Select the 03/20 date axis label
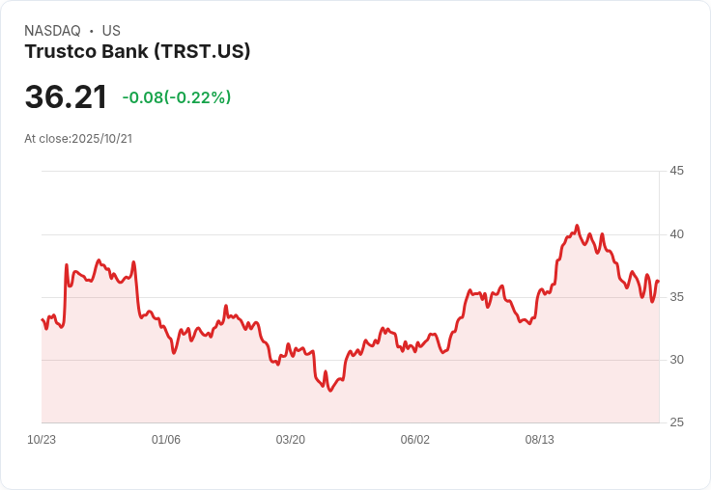Viewport: 711px width, 490px height. coord(291,440)
